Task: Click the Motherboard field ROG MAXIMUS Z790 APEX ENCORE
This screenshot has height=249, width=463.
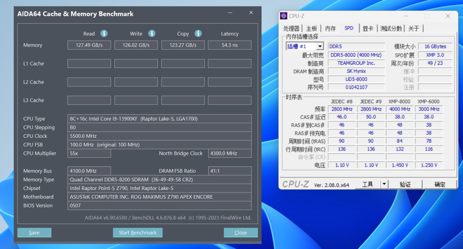Action: click(159, 197)
